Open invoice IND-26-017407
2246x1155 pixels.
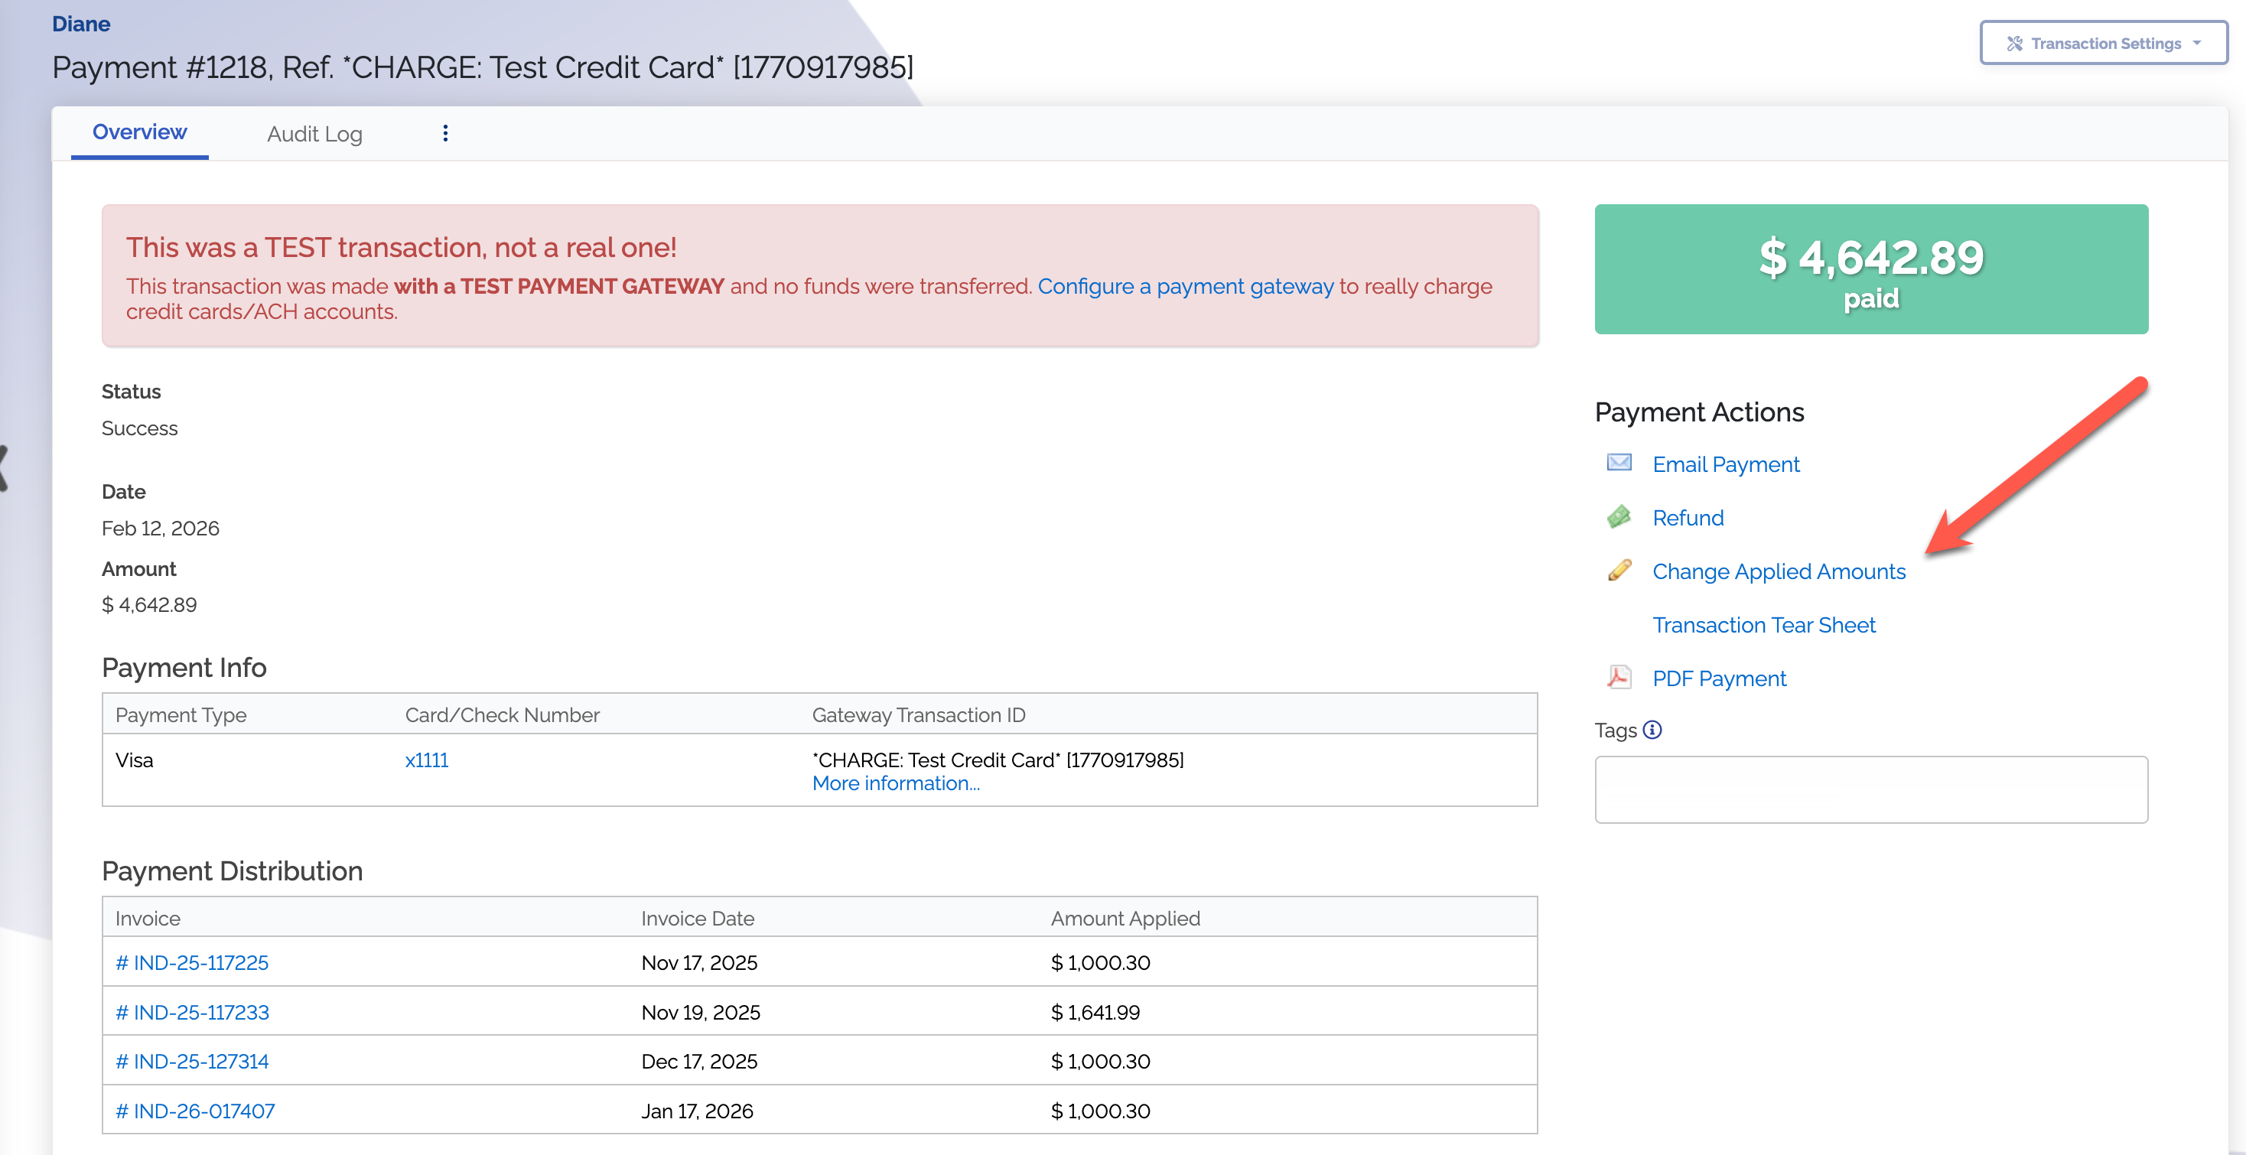195,1111
